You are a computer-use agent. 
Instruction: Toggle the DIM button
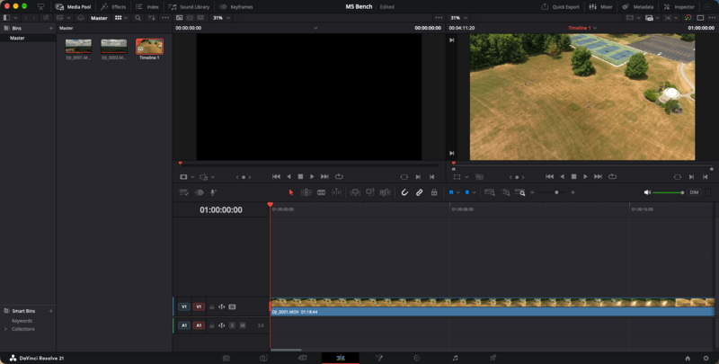(694, 192)
